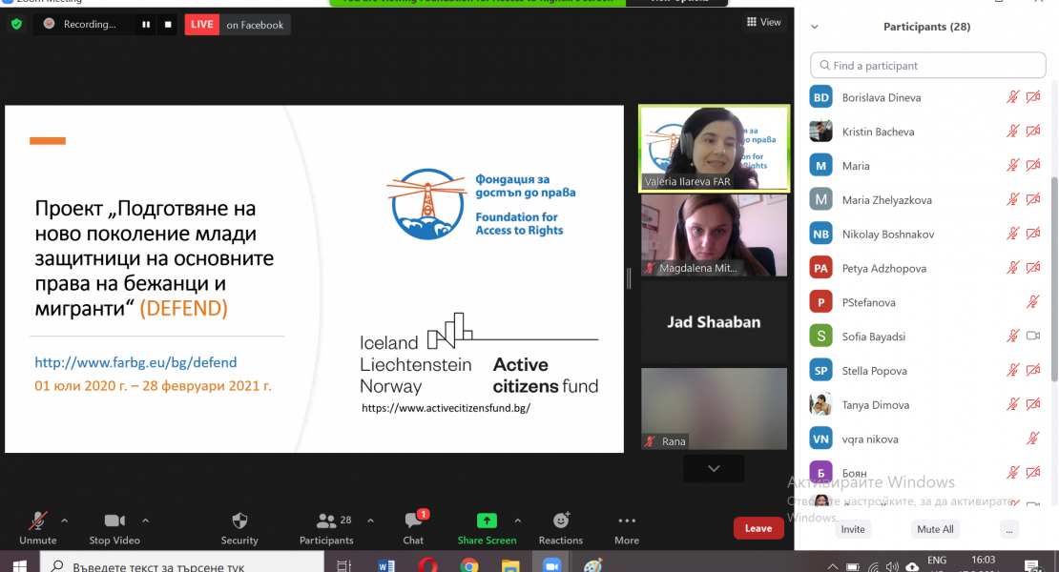This screenshot has height=572, width=1059.
Task: Pause the recording
Action: (146, 24)
